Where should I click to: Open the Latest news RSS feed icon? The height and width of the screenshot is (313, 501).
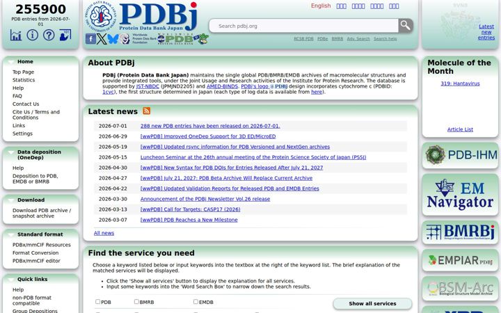tap(147, 111)
